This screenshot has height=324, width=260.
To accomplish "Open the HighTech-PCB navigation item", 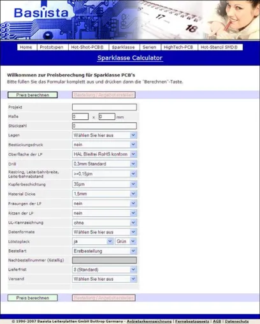I will 178,47.
